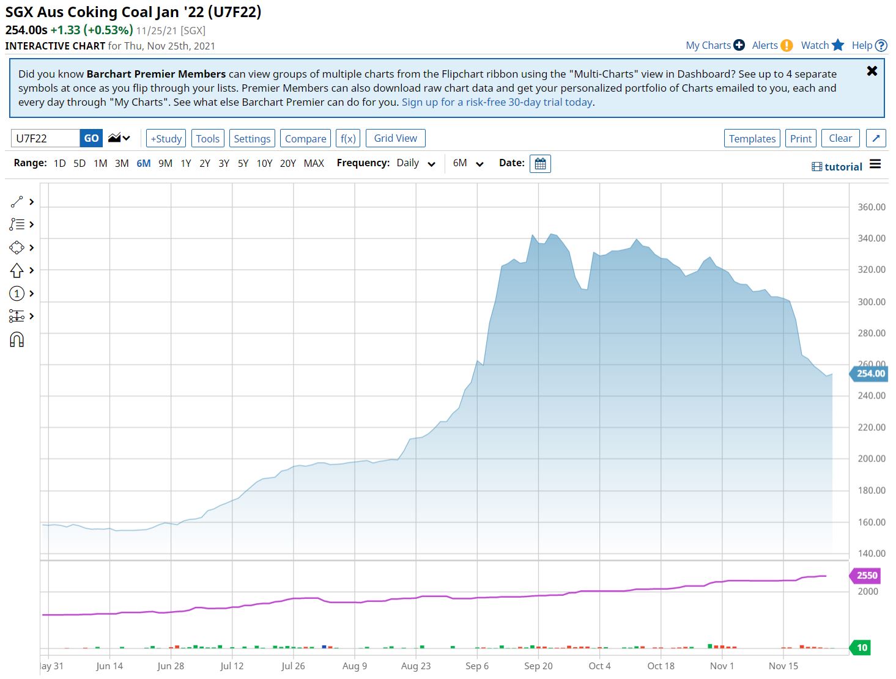896x679 pixels.
Task: Open the risk-free 30-day trial link
Action: point(497,102)
